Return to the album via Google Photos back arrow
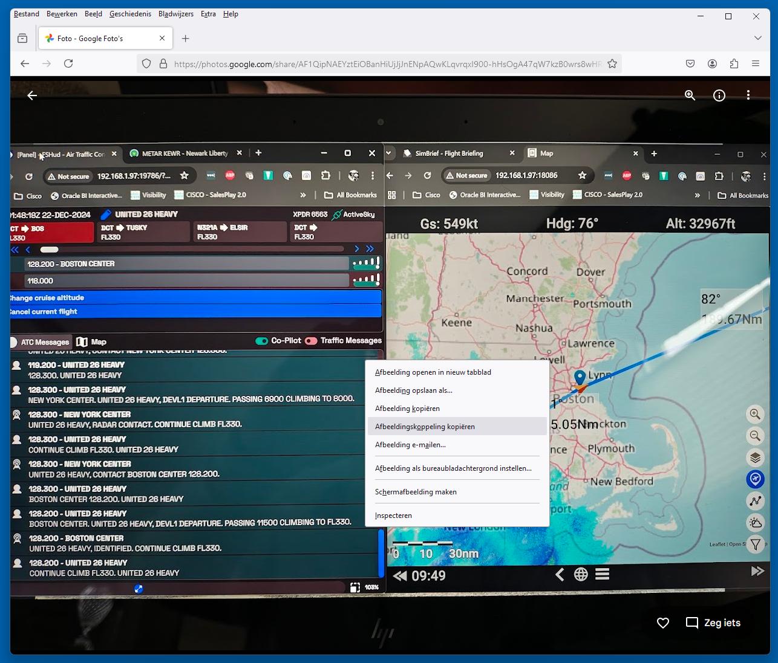The height and width of the screenshot is (663, 778). point(32,95)
